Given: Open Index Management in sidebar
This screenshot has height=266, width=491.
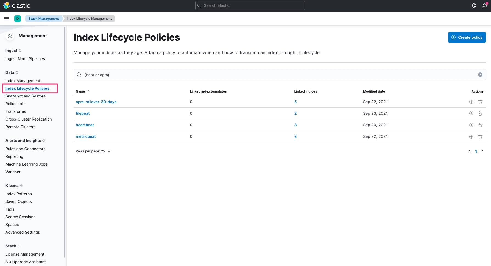Looking at the screenshot, I should (x=23, y=81).
